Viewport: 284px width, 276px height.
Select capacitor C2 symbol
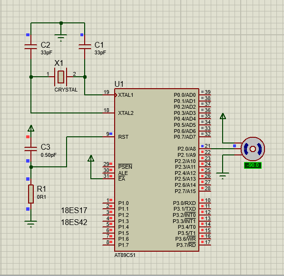(x=30, y=47)
